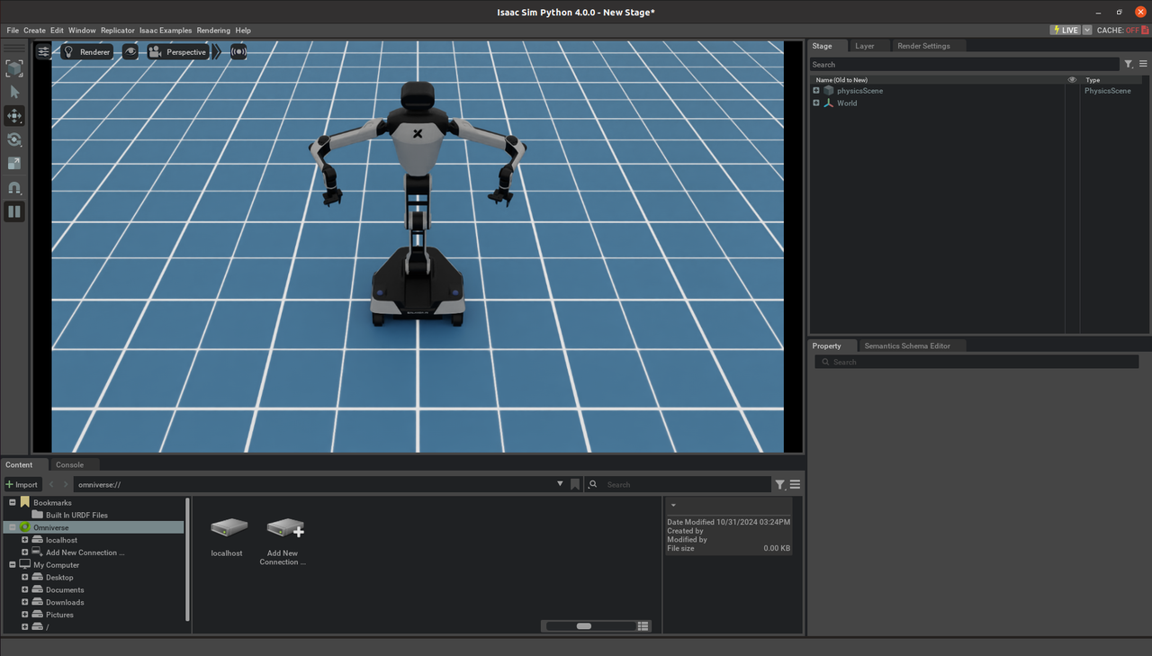The height and width of the screenshot is (656, 1152).
Task: Pick the Scale tool icon
Action: click(14, 164)
